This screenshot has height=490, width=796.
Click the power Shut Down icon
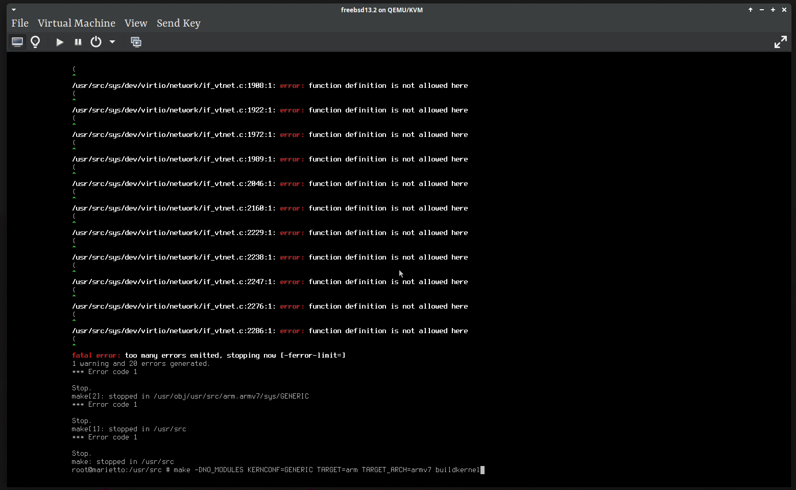coord(96,42)
